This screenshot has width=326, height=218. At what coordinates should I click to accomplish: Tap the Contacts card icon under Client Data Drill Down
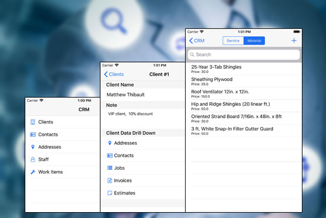pos(110,155)
